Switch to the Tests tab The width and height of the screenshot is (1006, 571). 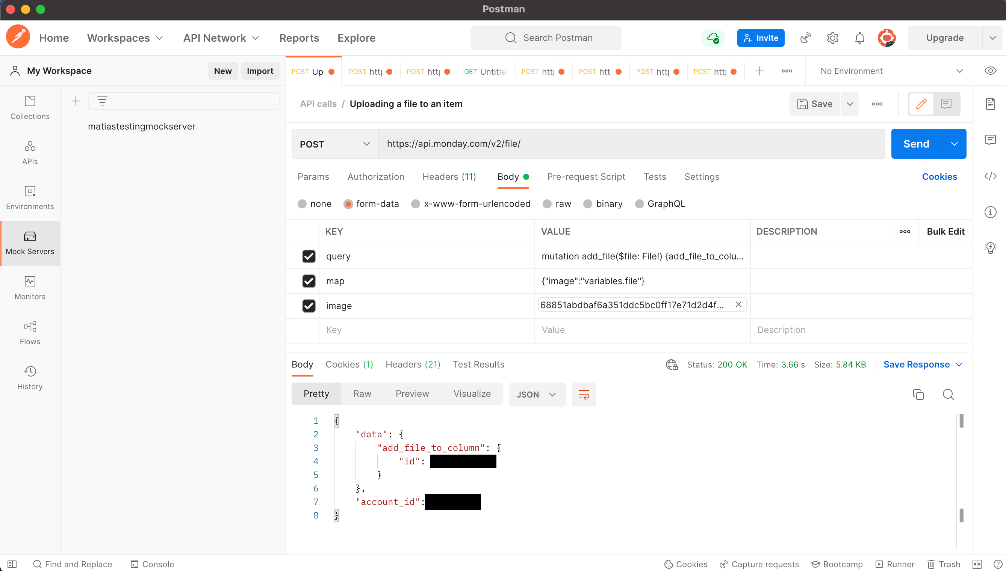[x=655, y=176]
